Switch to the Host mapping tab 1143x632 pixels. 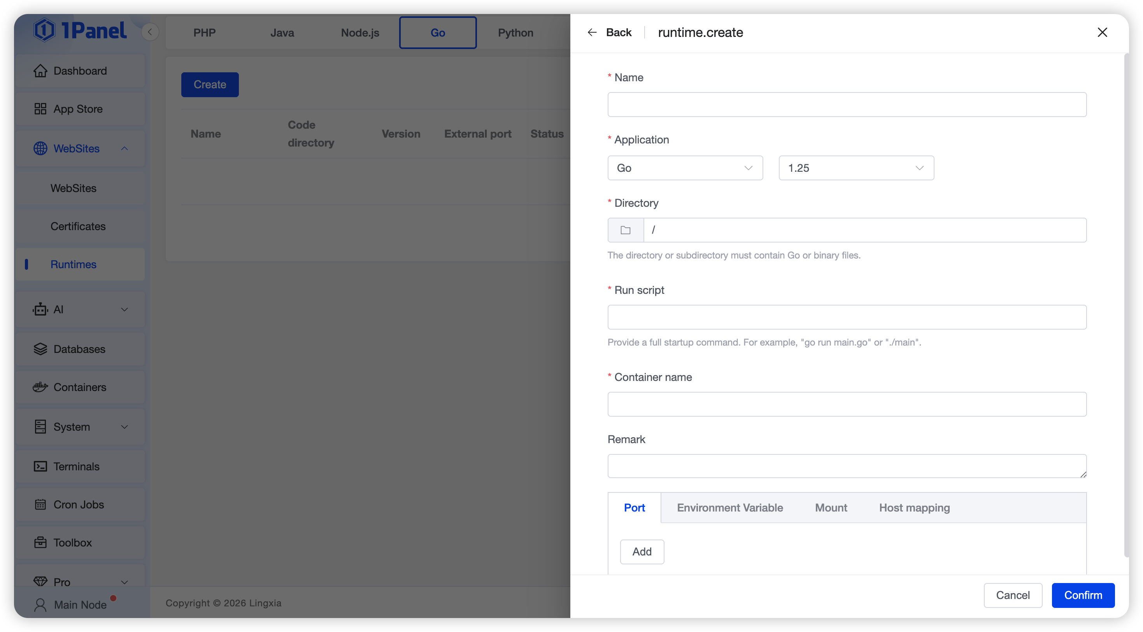pos(914,508)
